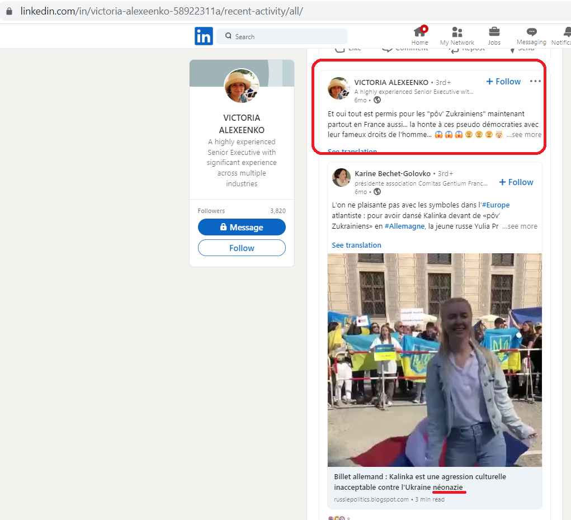Click the Karine Bechet-Golovko name link

click(x=393, y=174)
